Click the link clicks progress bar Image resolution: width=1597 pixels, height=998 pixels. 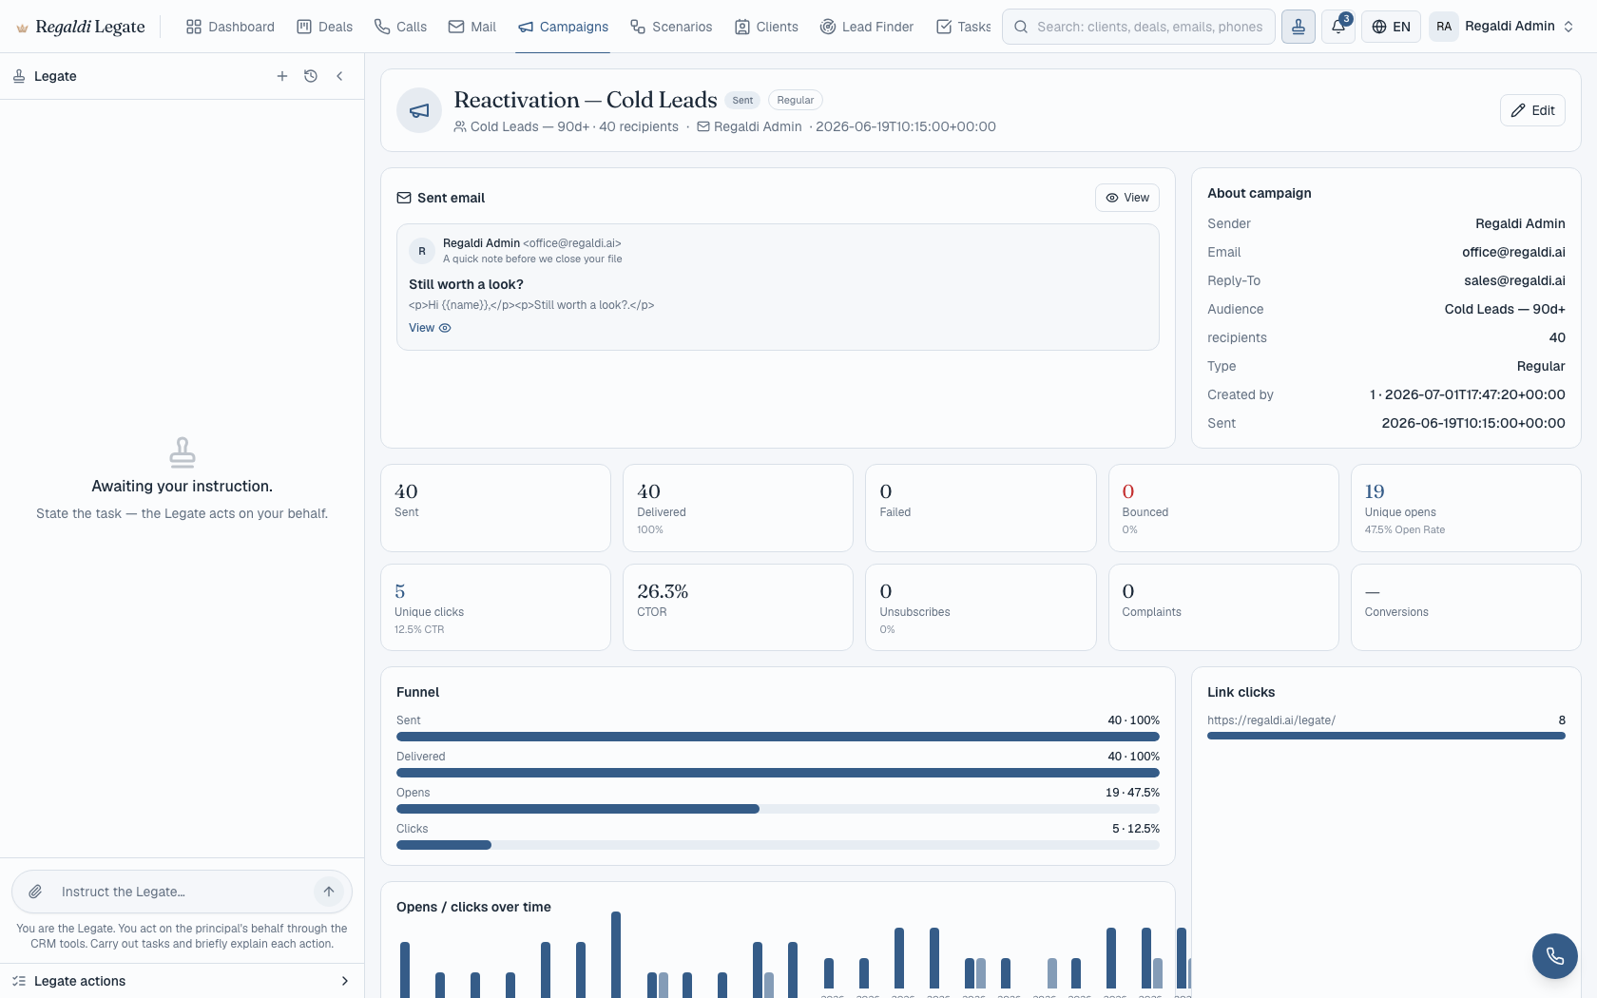coord(1386,736)
